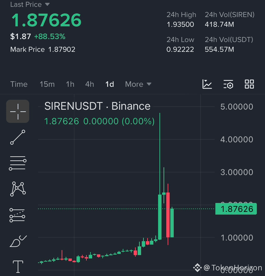Open chart settings icon with hexagon

tap(228, 84)
